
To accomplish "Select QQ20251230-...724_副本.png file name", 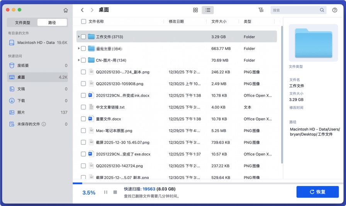I will pyautogui.click(x=122, y=72).
